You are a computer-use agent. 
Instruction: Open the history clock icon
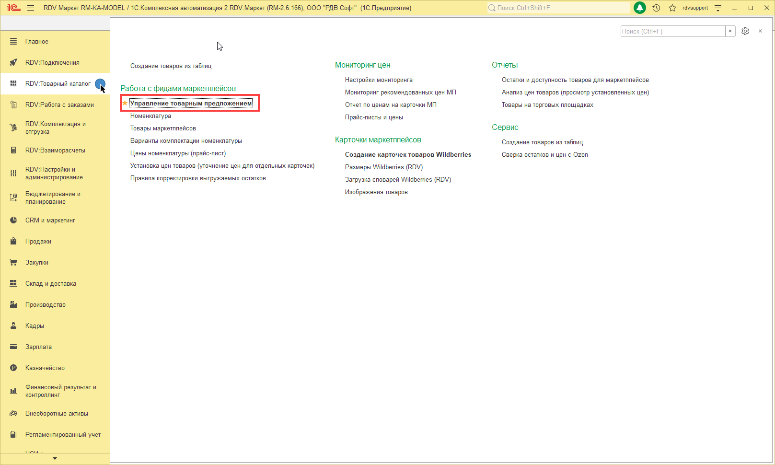point(656,8)
